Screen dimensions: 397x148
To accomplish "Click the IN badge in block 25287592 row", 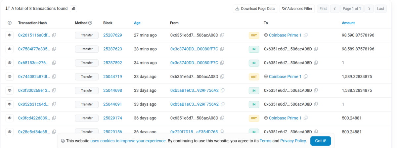I will pos(254,63).
